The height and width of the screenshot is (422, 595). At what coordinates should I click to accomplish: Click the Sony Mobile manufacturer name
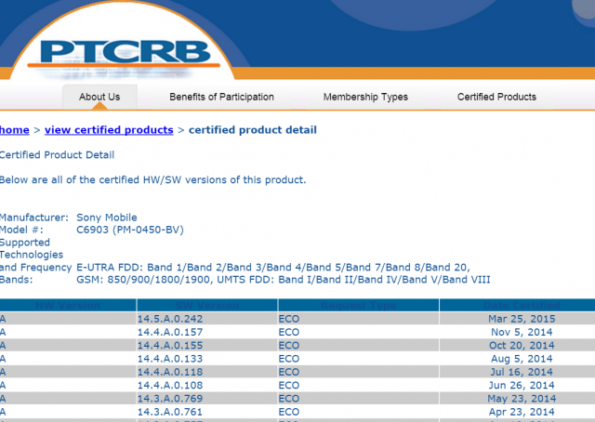click(x=107, y=218)
